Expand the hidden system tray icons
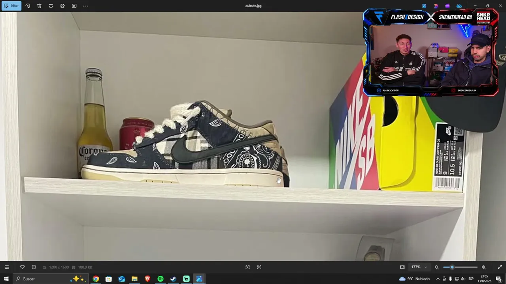This screenshot has width=506, height=284. point(438,279)
